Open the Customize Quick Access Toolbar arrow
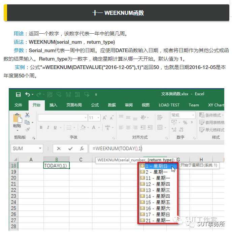Viewport: 232px width, 234px height. tap(96, 95)
